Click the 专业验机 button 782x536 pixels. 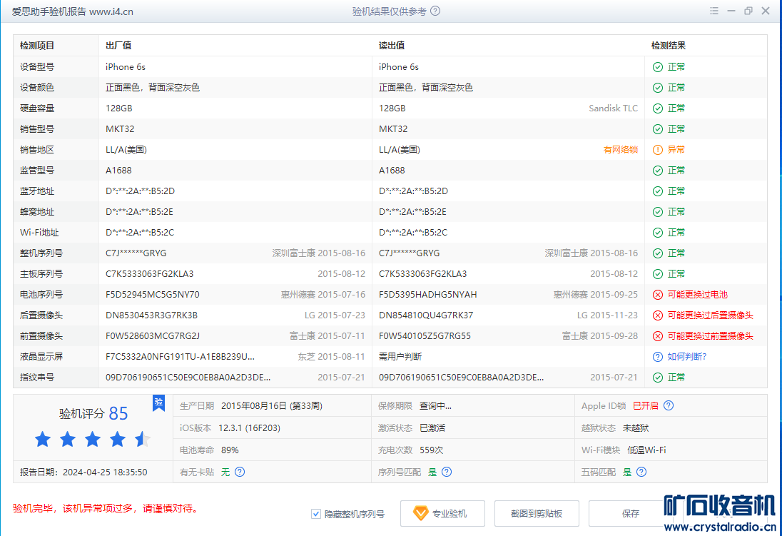pos(442,514)
